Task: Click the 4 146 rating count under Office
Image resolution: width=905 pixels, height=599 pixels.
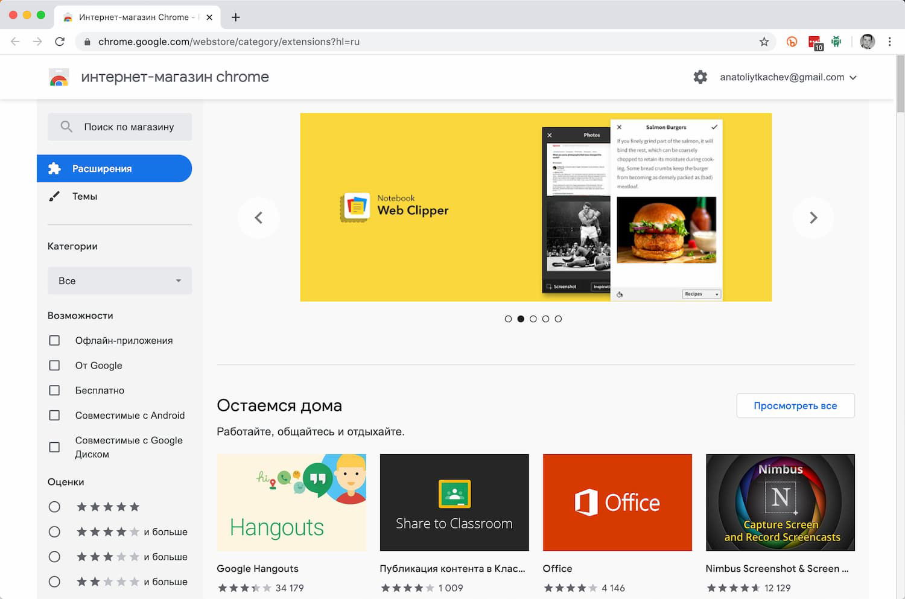Action: coord(613,588)
